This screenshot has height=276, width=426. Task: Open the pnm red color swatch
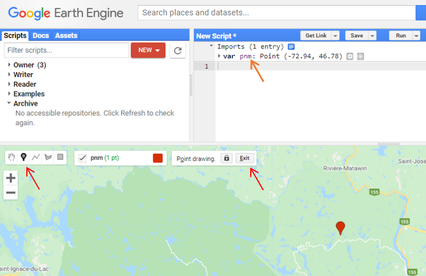(x=158, y=158)
